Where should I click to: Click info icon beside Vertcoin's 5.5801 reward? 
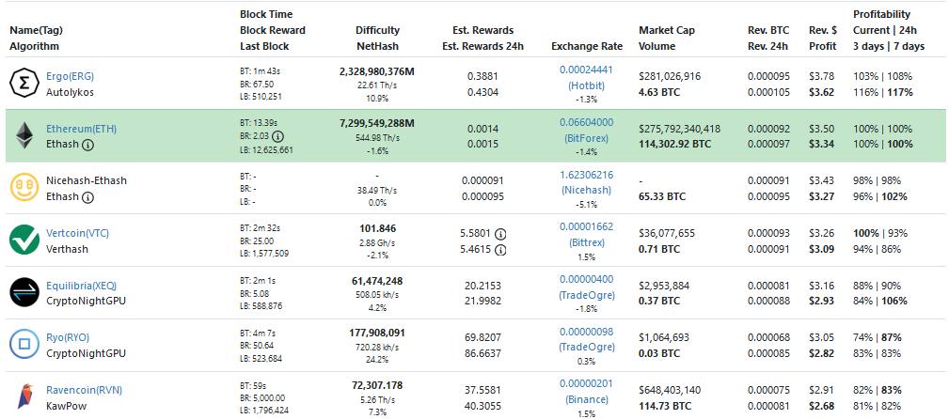coord(500,233)
